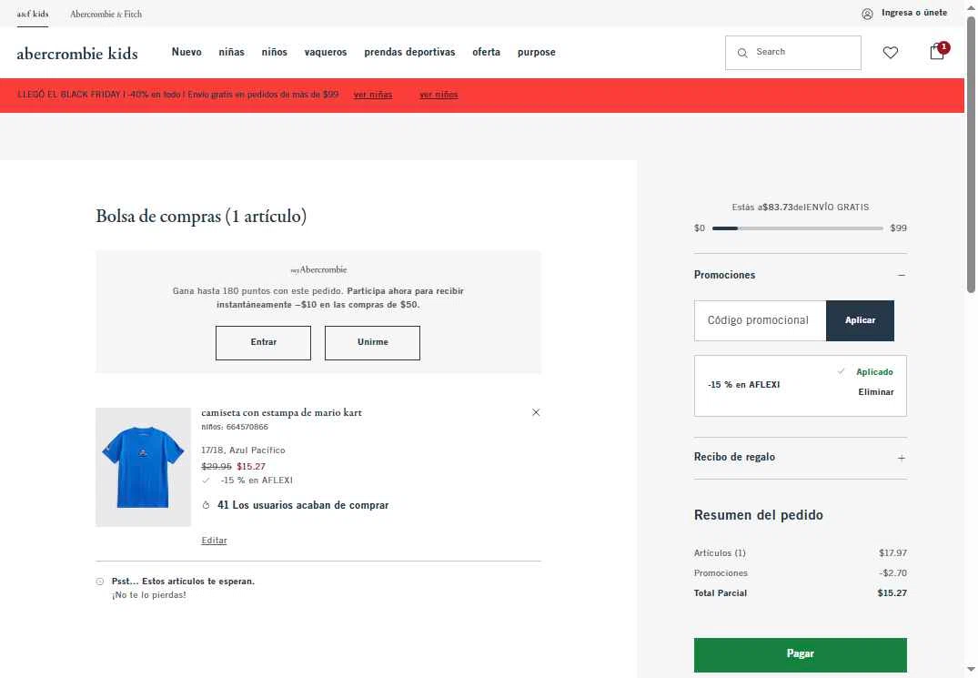Click the search magnifier icon
The image size is (978, 678).
click(x=742, y=53)
